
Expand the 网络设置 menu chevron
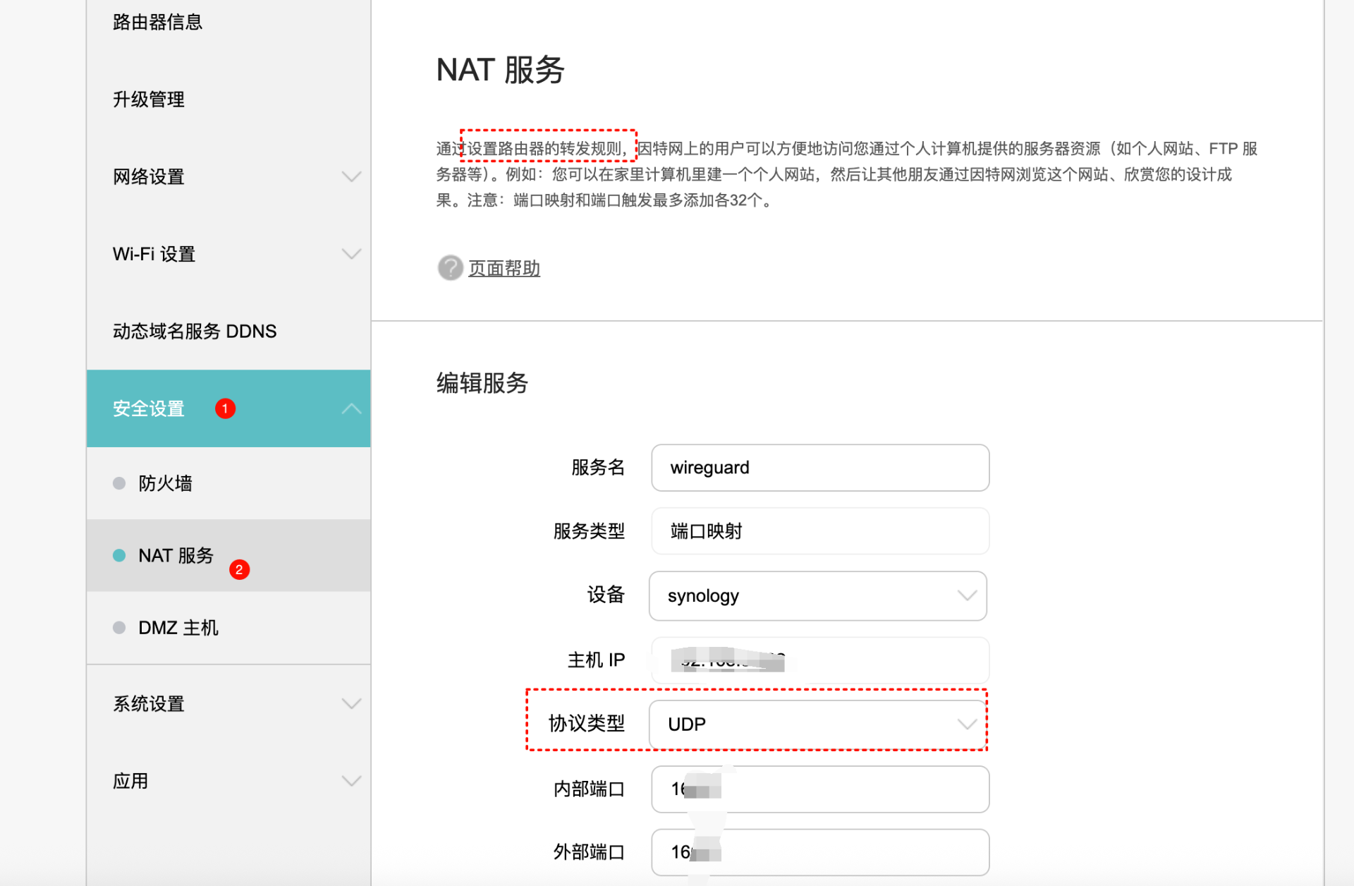click(x=351, y=176)
